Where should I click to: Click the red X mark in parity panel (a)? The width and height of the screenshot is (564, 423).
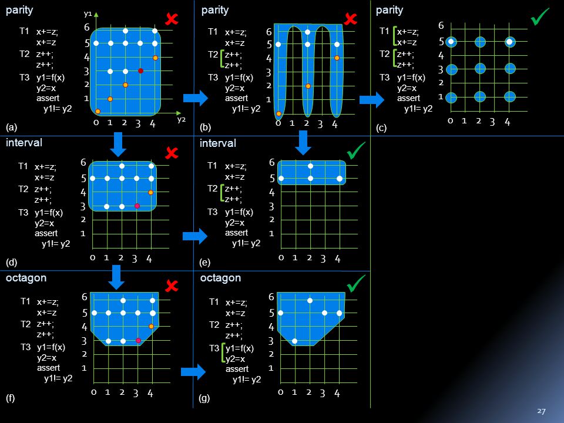(x=172, y=19)
